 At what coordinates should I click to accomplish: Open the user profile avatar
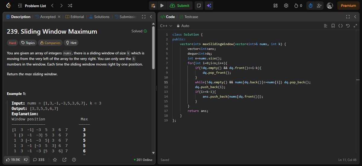(x=330, y=5)
